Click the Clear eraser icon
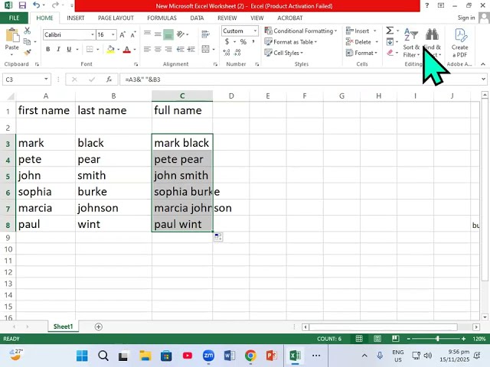Screen dimensions: 490x367 (x=390, y=53)
